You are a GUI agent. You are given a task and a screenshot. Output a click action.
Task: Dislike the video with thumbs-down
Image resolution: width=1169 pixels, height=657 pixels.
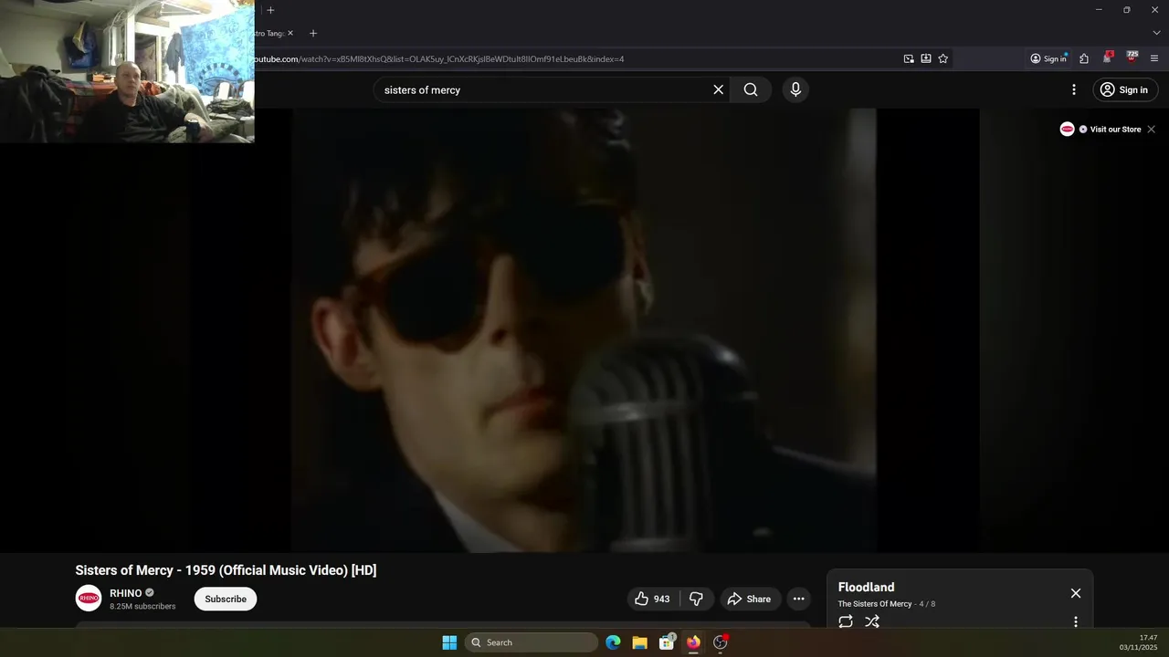(696, 599)
